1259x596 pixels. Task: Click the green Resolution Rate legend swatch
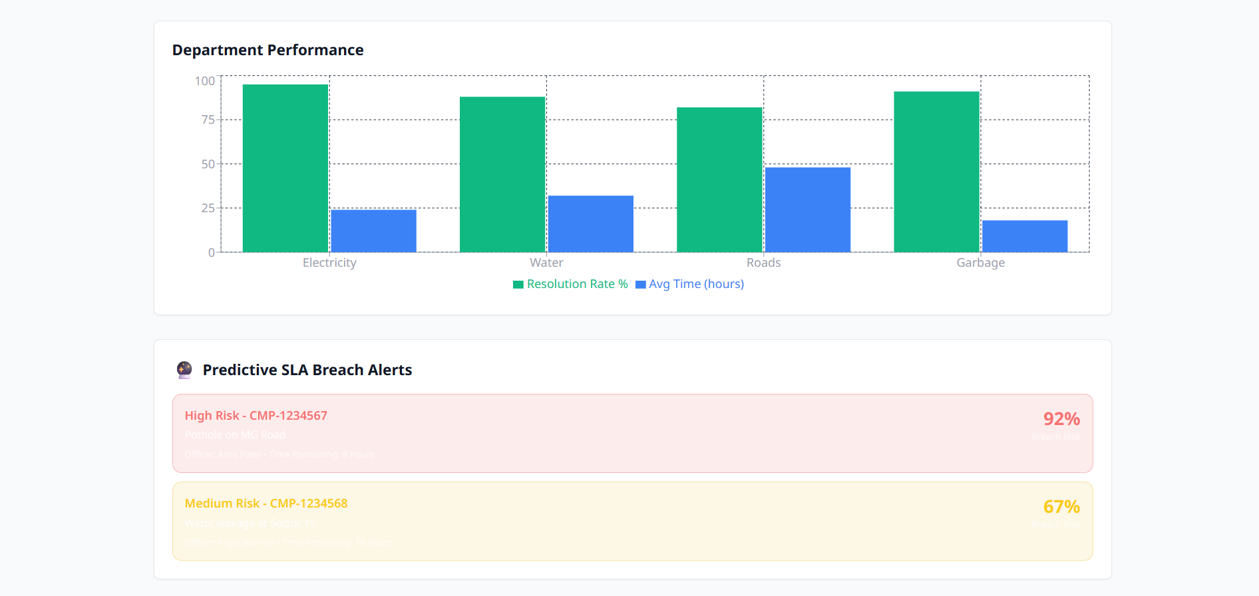518,285
